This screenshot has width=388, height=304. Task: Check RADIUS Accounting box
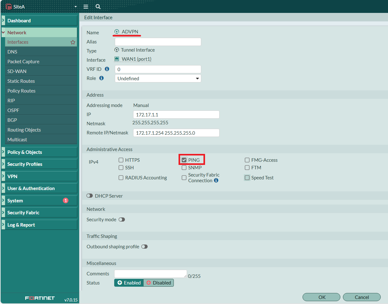coord(121,178)
